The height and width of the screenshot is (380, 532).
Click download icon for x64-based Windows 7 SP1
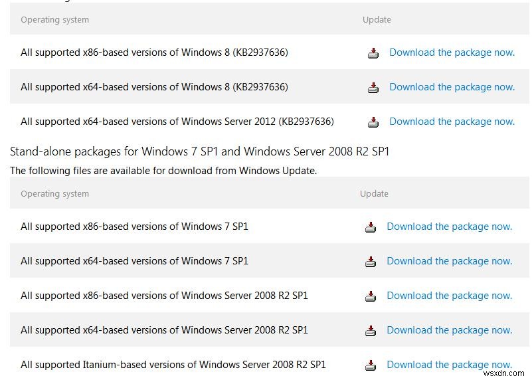tap(371, 262)
